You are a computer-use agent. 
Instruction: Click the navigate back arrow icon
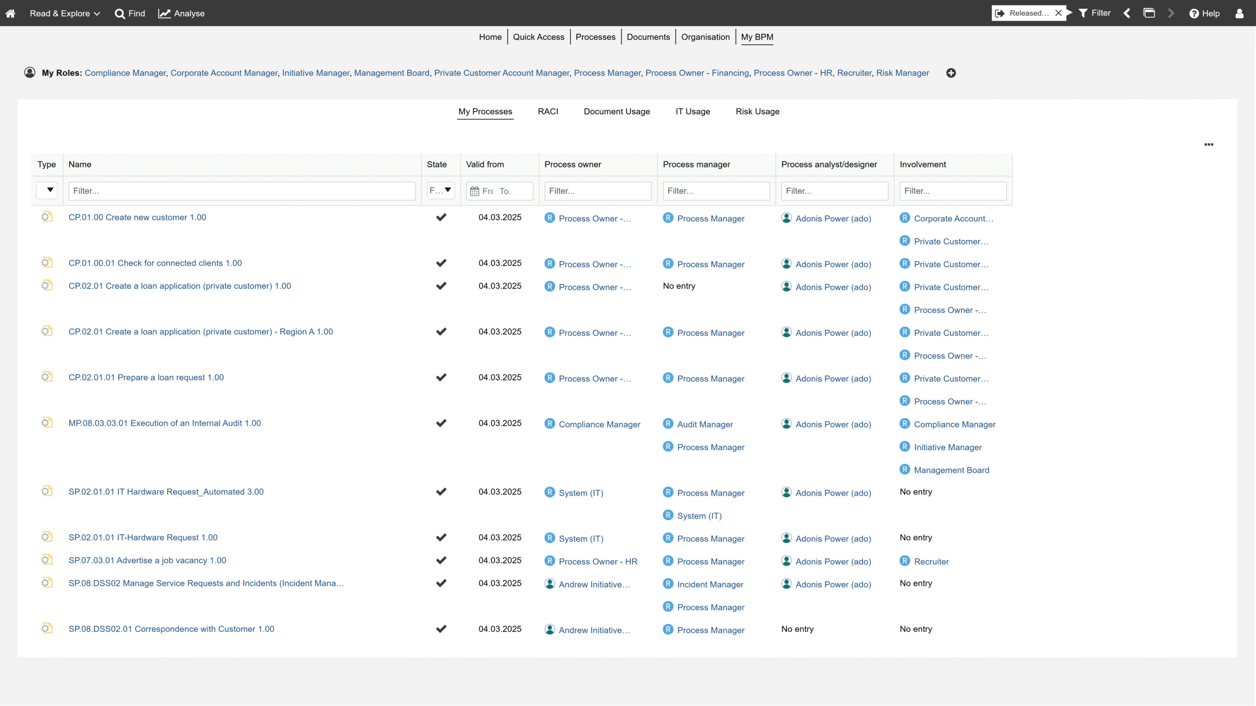click(1127, 13)
